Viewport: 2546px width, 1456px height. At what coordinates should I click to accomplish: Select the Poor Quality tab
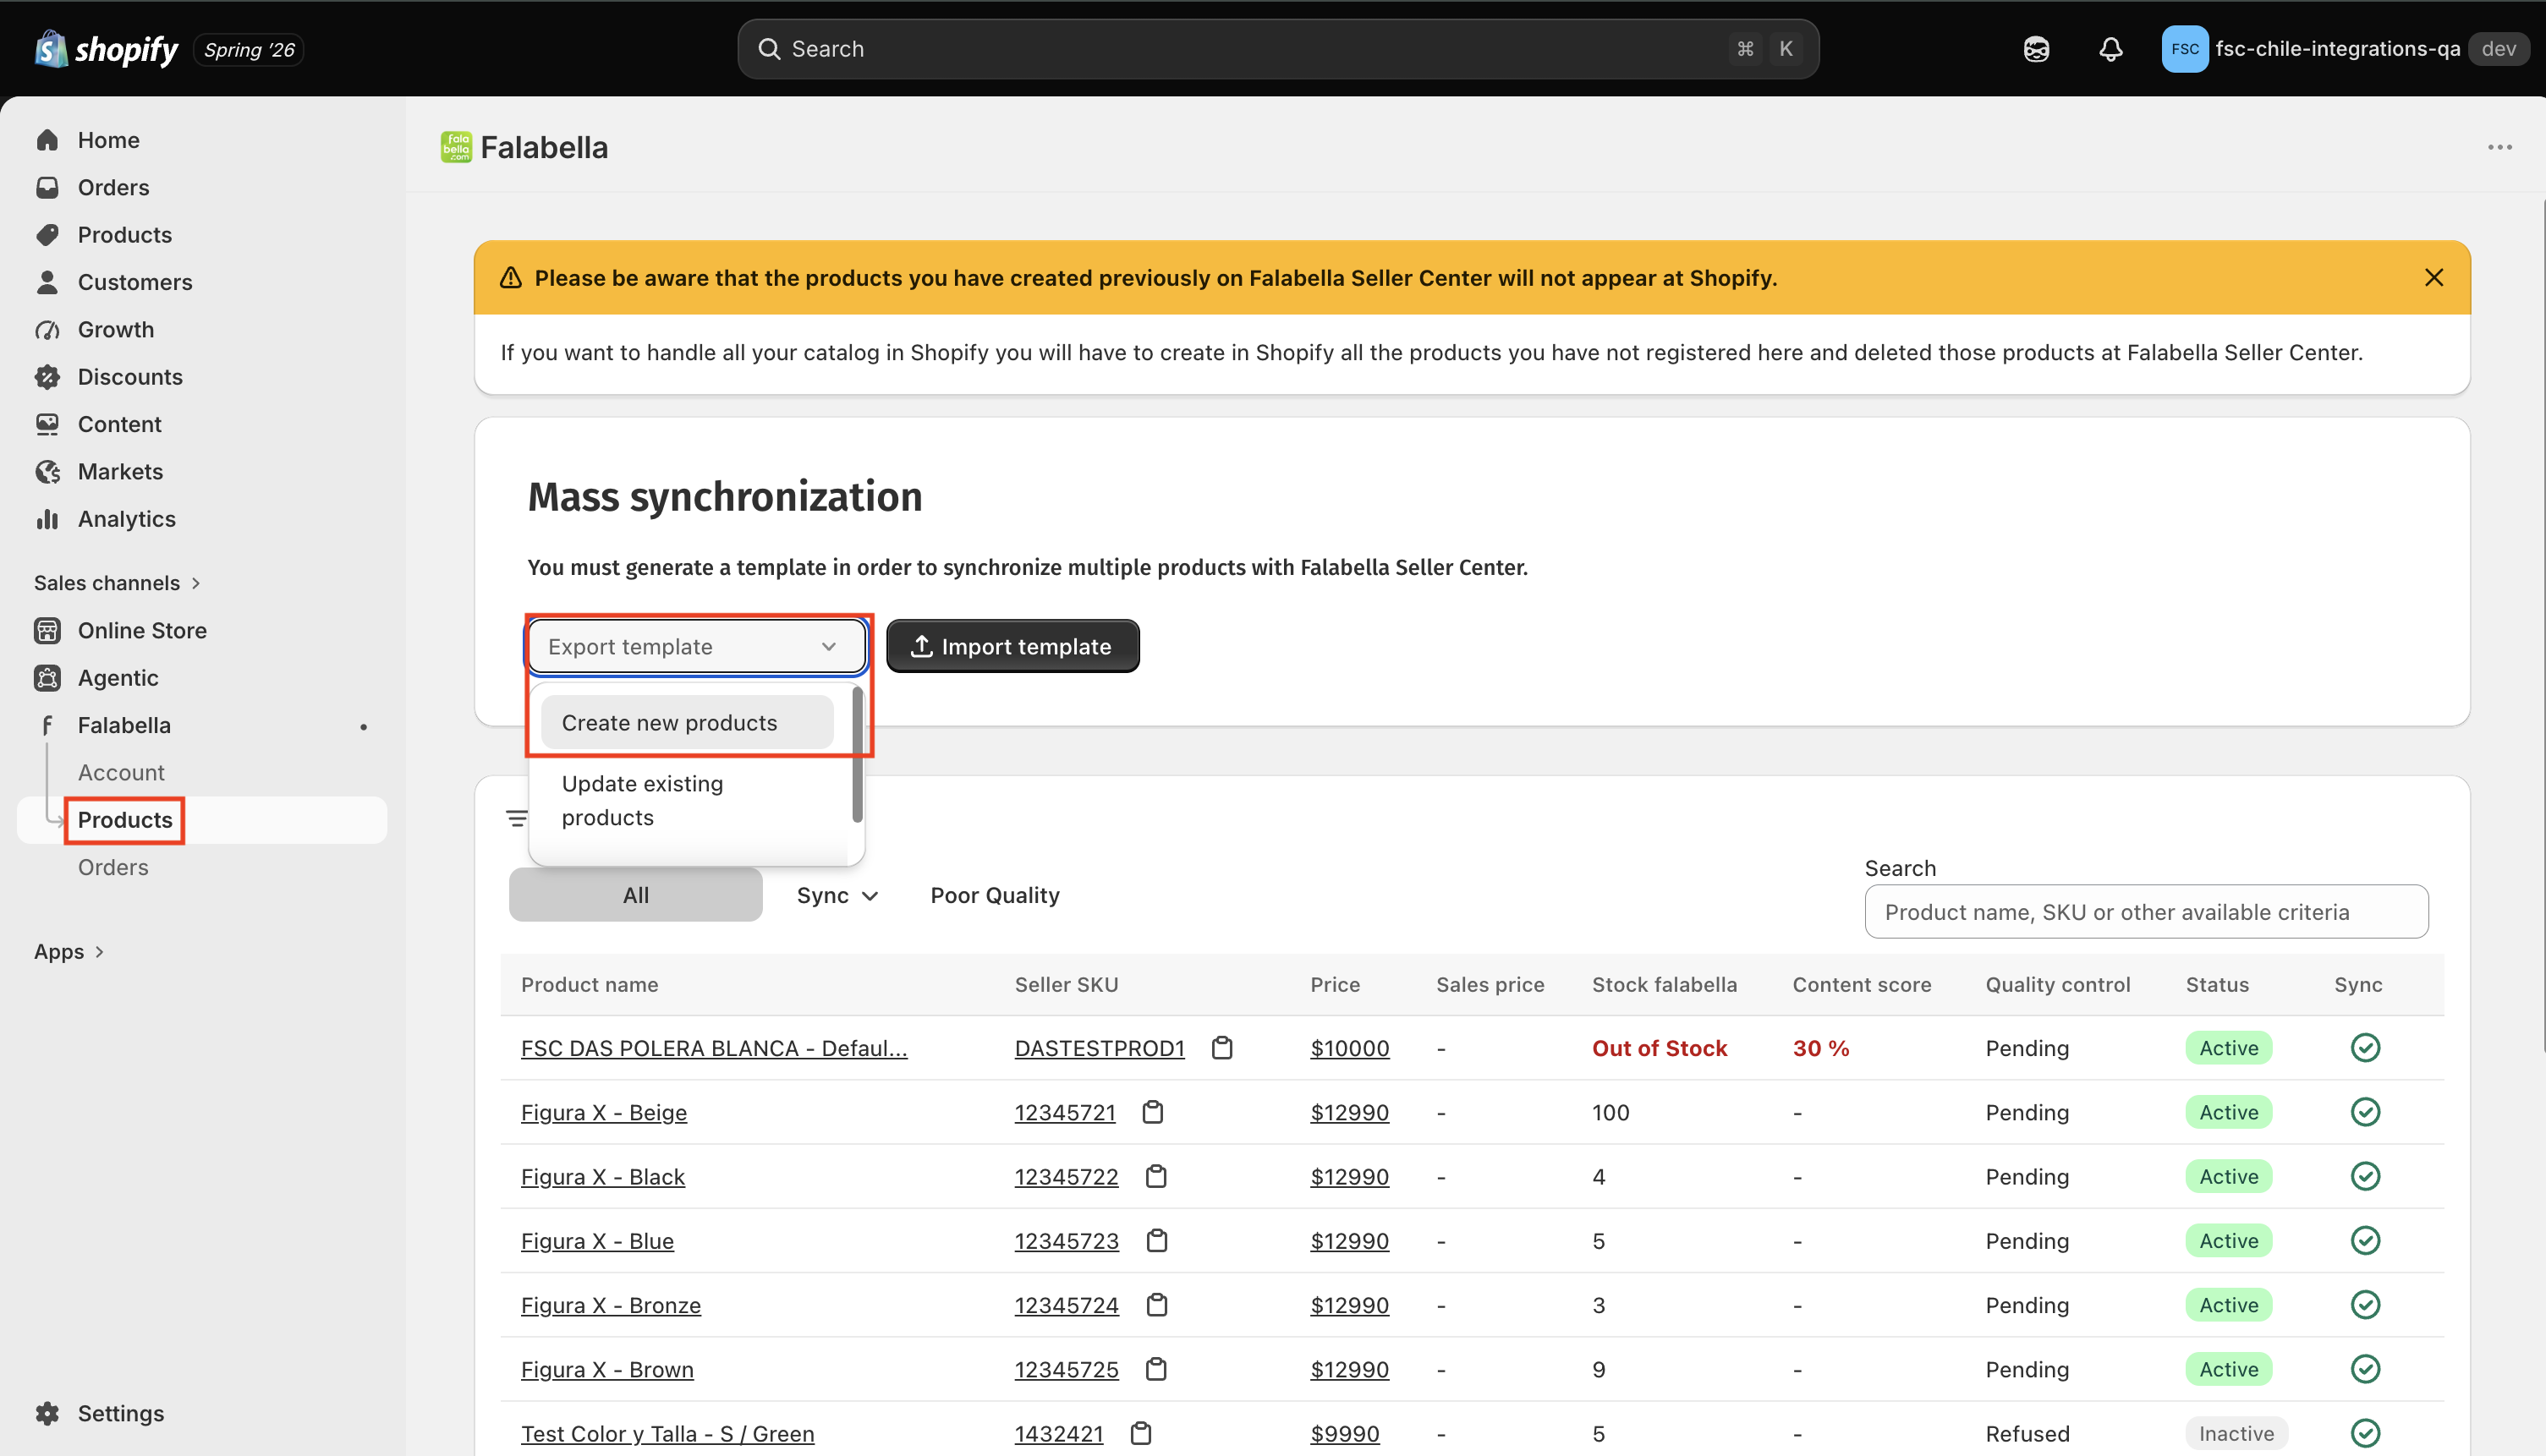pyautogui.click(x=995, y=895)
